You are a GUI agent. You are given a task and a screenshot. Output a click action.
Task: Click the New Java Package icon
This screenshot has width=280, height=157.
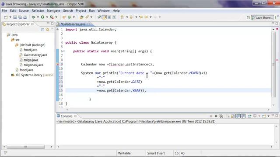point(64,17)
